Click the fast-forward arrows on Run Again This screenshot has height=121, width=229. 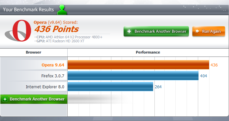pyautogui.click(x=197, y=31)
